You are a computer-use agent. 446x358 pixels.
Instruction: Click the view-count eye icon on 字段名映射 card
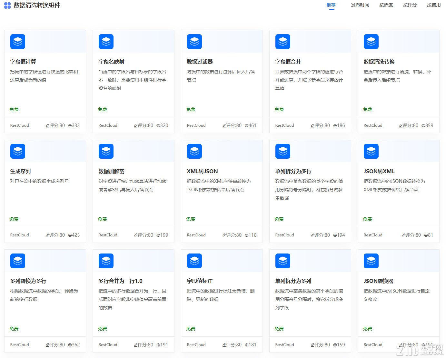(158, 126)
